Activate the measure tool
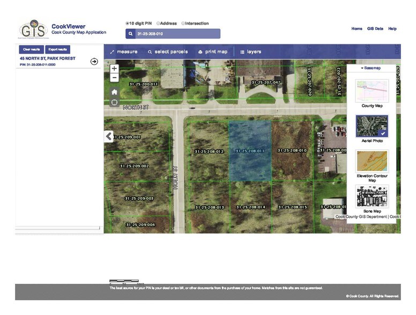The width and height of the screenshot is (416, 315). (124, 52)
